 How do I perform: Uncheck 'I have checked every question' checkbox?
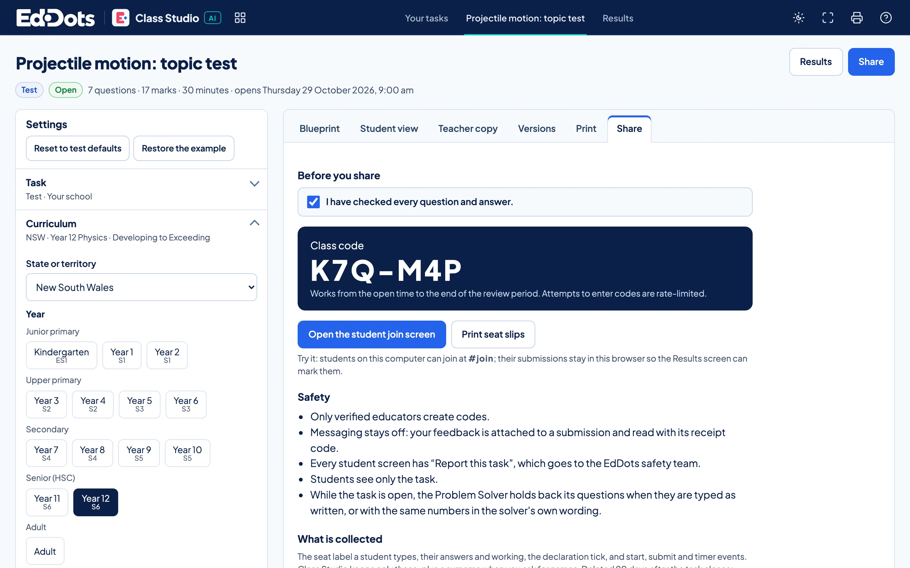click(x=313, y=202)
